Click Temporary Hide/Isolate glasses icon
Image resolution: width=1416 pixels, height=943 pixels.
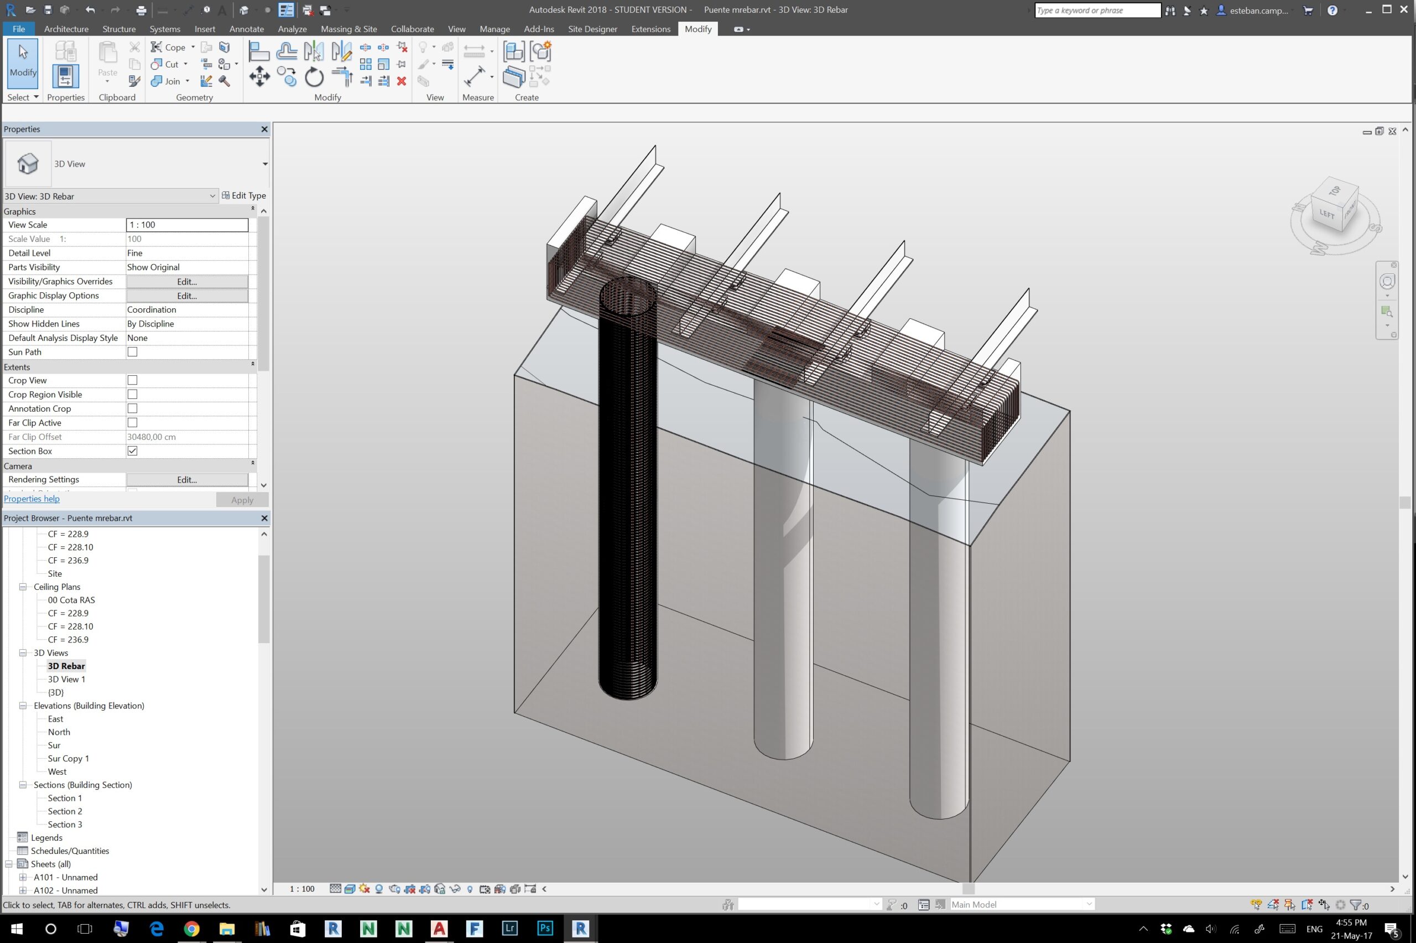[455, 889]
